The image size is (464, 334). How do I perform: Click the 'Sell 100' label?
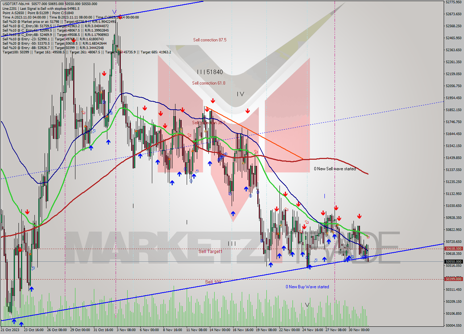coord(213,282)
